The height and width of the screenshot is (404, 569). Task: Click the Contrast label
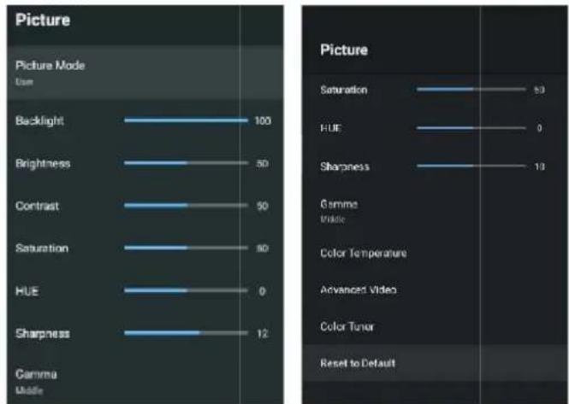click(x=37, y=206)
